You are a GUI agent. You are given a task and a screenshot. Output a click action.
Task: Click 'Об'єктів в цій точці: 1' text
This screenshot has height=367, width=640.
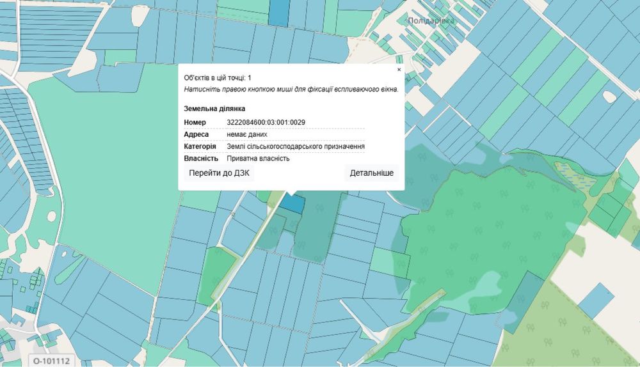click(x=218, y=78)
